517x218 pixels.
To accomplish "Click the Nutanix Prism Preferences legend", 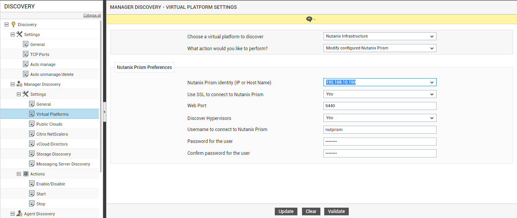I will tap(144, 67).
